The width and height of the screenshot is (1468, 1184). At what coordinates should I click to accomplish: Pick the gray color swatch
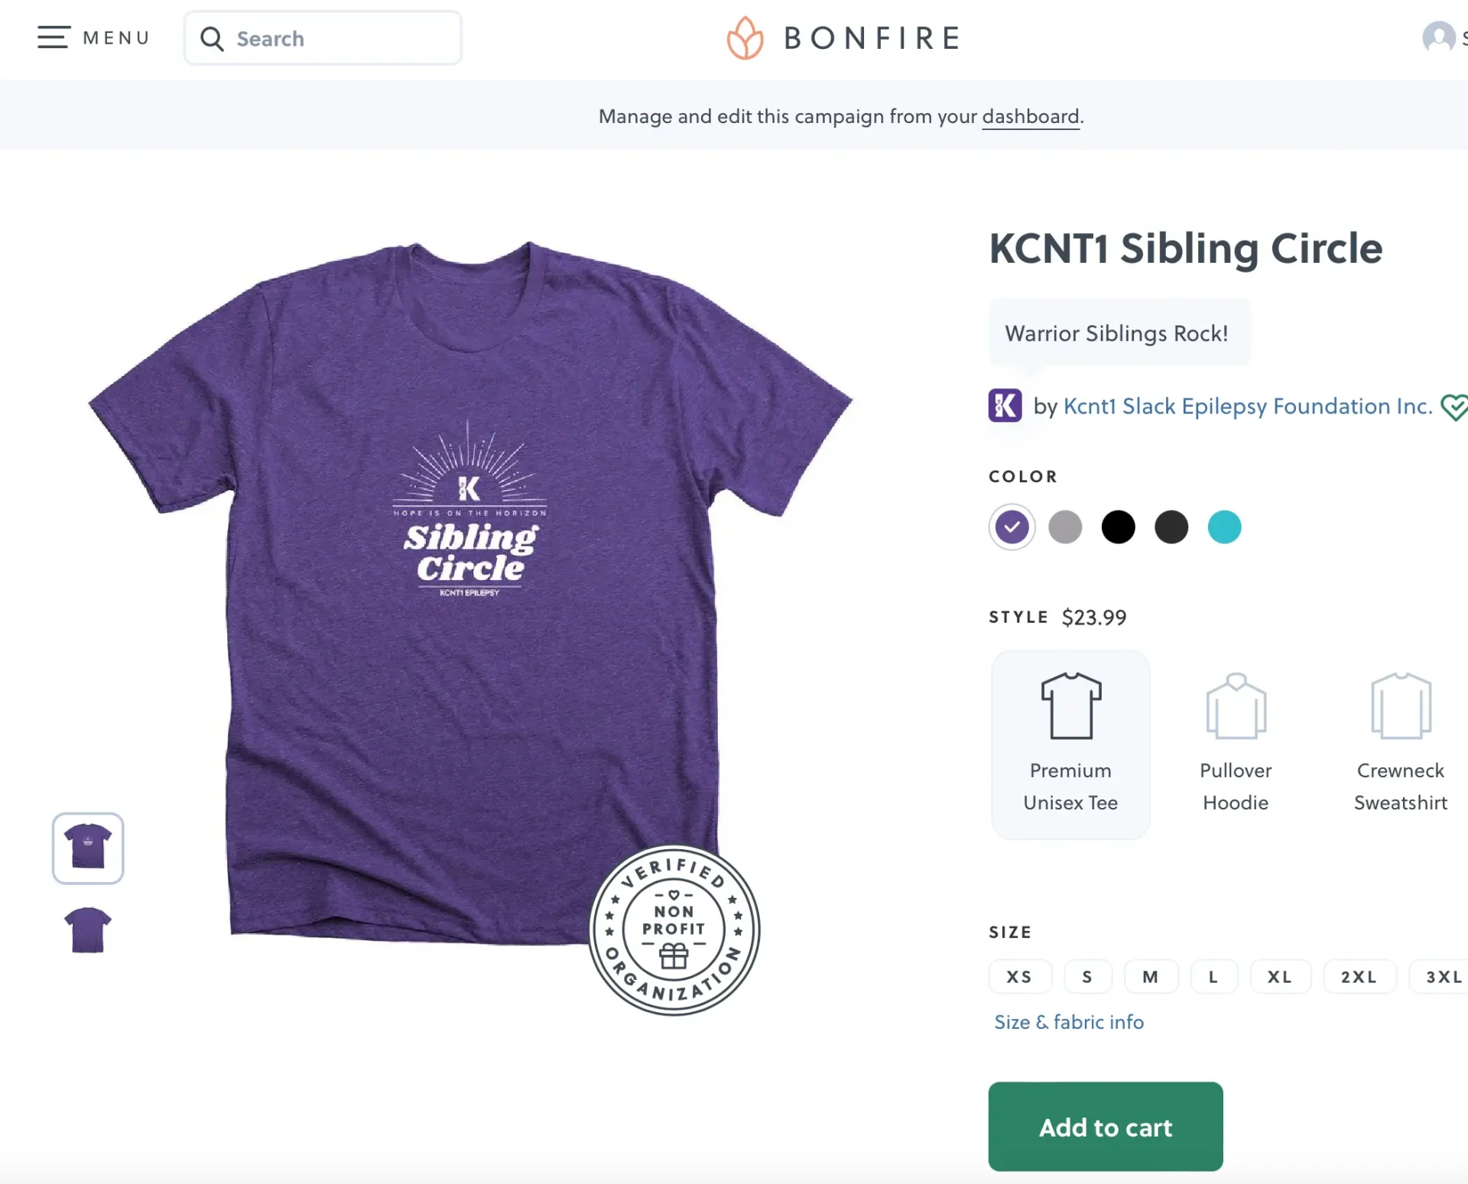[x=1065, y=527]
